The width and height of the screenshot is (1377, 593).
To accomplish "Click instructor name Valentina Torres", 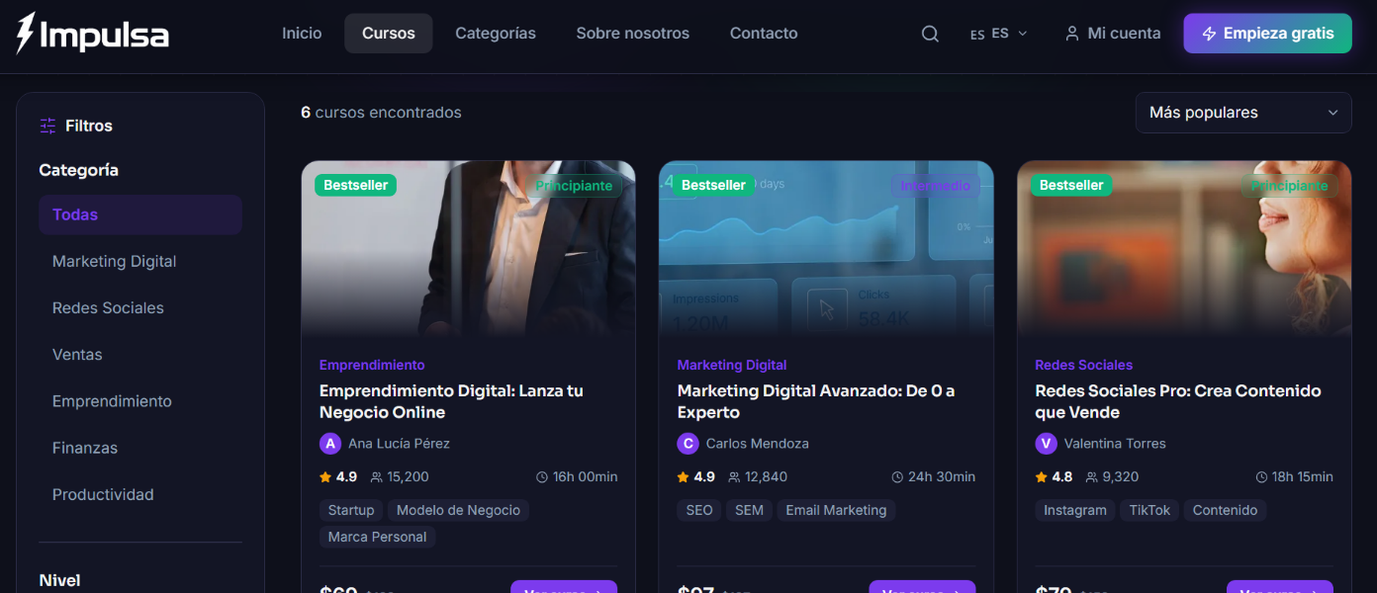I will pos(1115,444).
